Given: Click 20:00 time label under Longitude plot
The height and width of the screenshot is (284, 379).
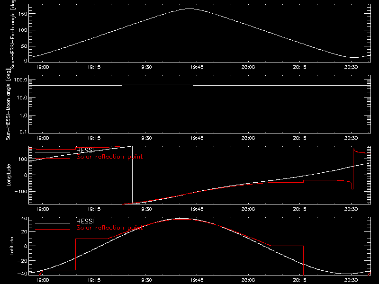Looking at the screenshot, I should [x=248, y=209].
